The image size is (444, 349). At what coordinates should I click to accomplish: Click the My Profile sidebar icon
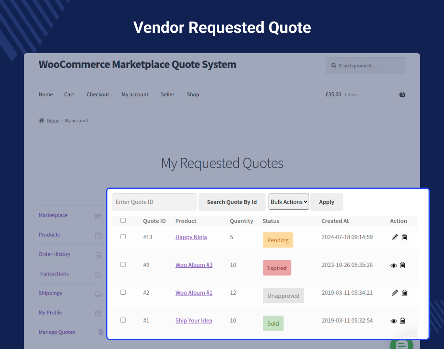(98, 314)
